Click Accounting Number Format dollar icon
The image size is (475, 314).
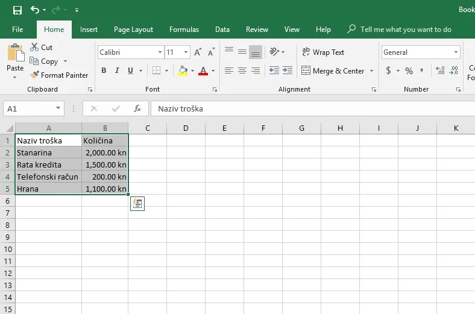point(388,71)
